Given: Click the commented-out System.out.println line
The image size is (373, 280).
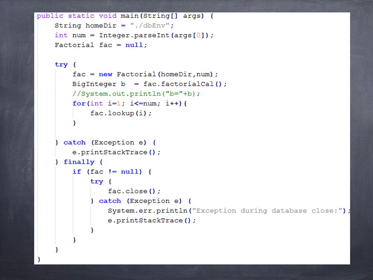Looking at the screenshot, I should [x=136, y=94].
